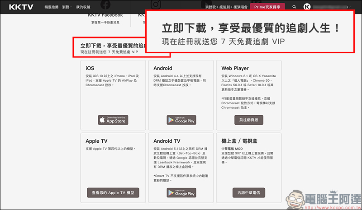Open the search magnifier icon
362x210 pixels.
click(x=294, y=7)
